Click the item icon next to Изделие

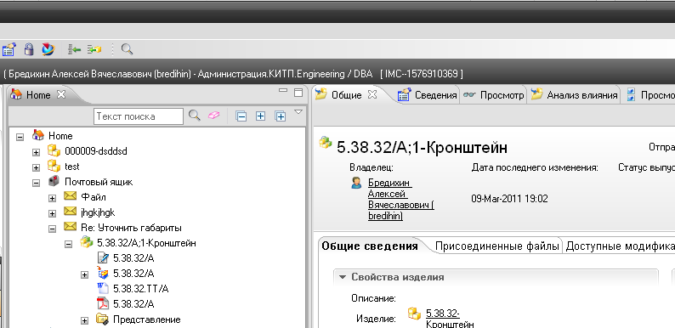pos(414,314)
